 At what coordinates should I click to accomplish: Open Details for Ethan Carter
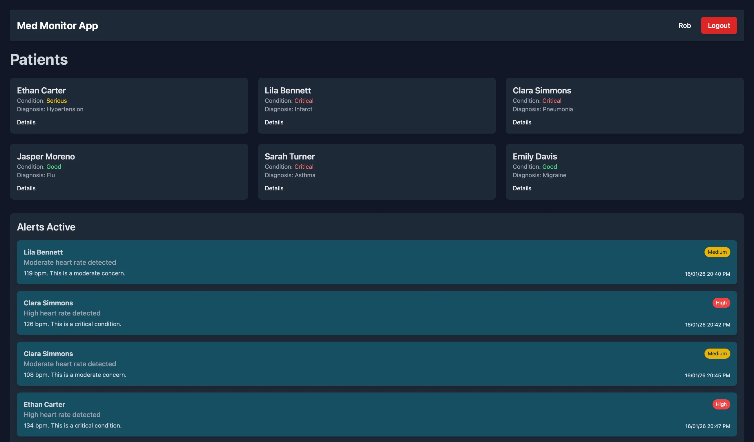[26, 122]
